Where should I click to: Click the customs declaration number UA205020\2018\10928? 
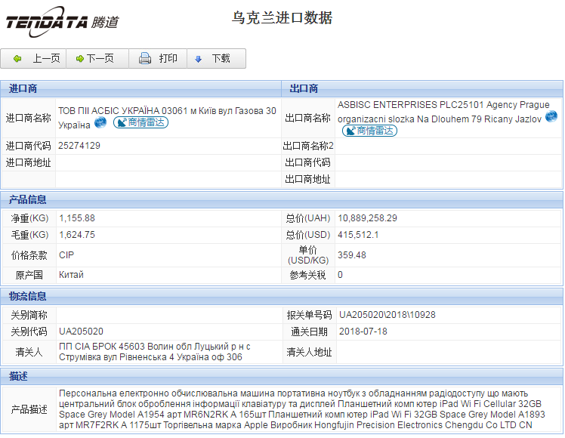point(387,315)
